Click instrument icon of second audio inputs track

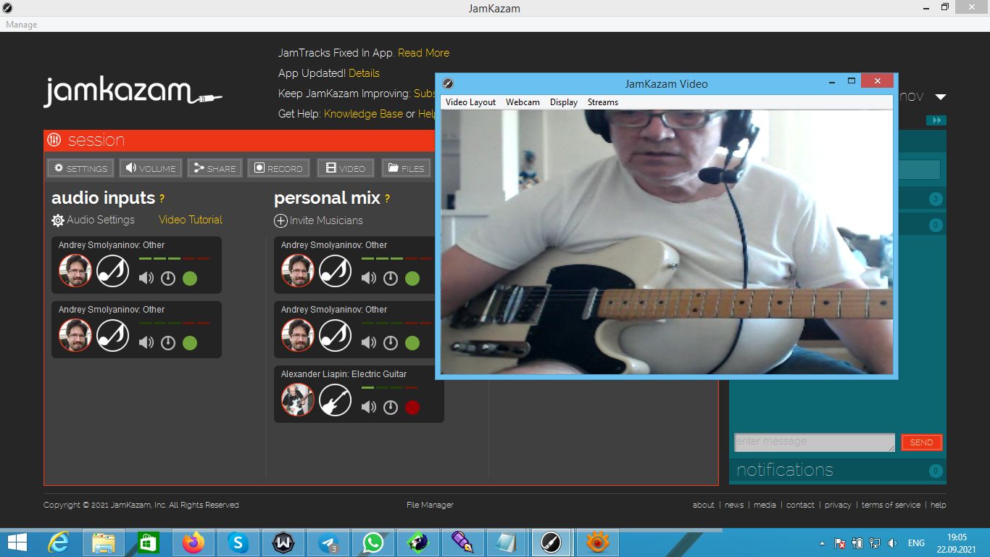[x=112, y=335]
